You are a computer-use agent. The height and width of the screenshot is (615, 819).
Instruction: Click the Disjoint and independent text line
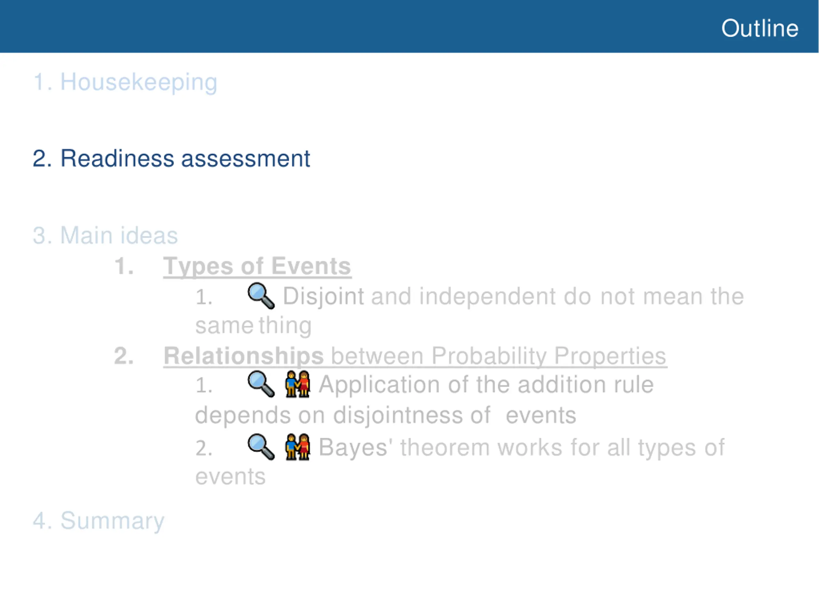513,297
